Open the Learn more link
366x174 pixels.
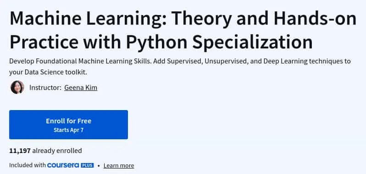(119, 166)
